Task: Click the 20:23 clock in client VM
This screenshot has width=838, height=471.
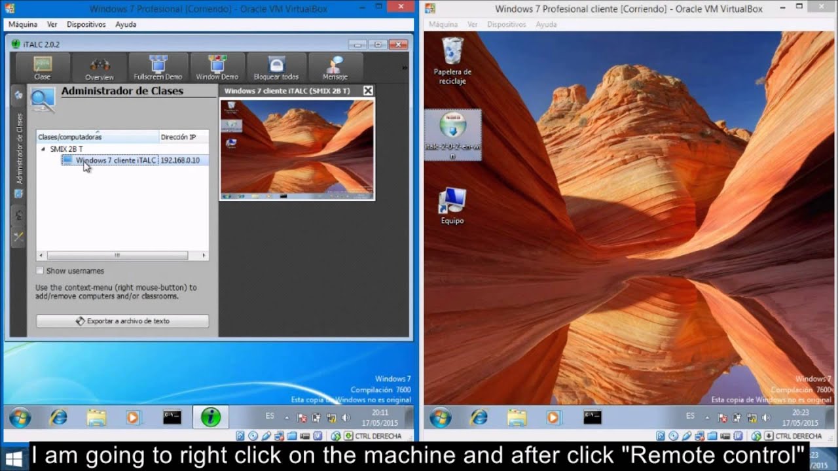Action: (800, 418)
